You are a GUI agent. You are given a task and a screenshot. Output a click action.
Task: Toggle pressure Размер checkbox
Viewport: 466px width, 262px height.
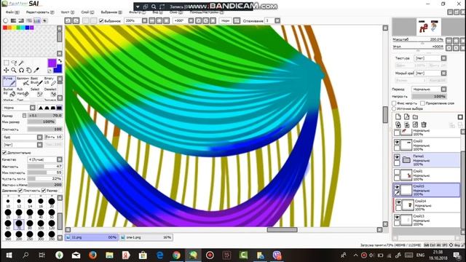[x=44, y=191]
